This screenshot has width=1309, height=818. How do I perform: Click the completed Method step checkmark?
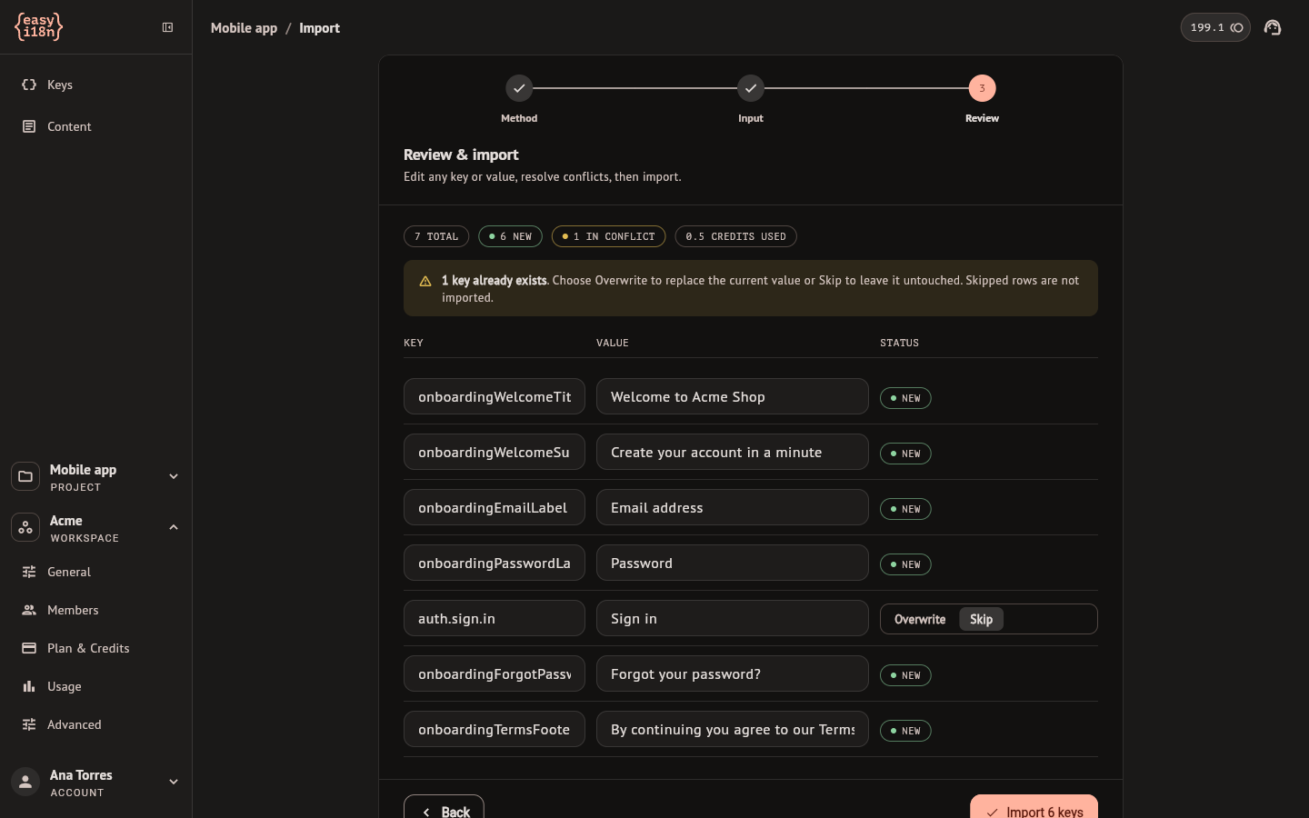(519, 88)
